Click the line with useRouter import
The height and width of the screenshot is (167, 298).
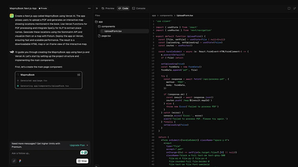pos(184,30)
